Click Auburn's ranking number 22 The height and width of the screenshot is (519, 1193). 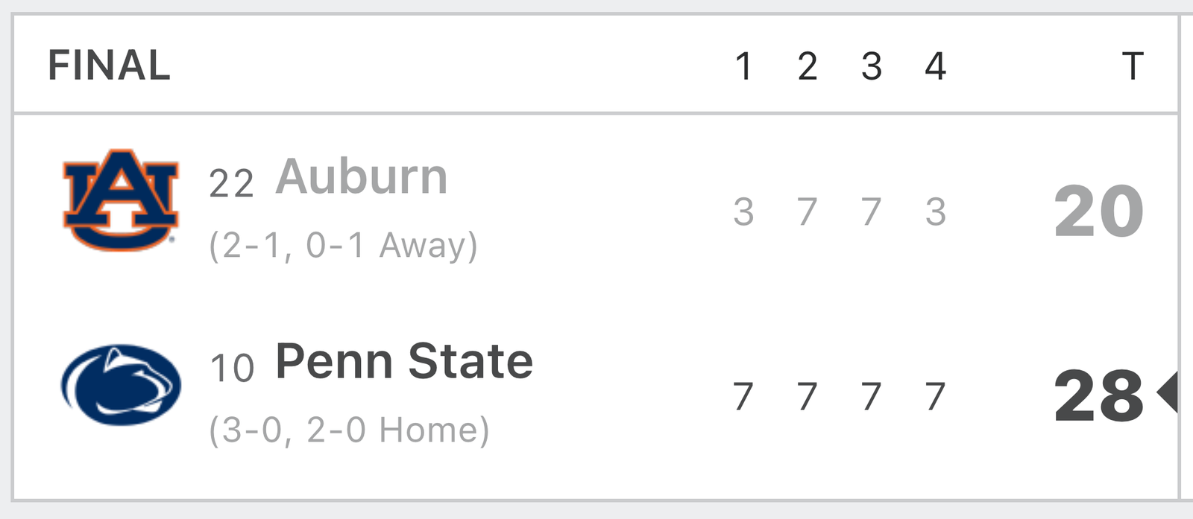coord(231,184)
